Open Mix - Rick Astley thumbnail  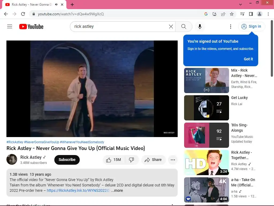coord(206,80)
